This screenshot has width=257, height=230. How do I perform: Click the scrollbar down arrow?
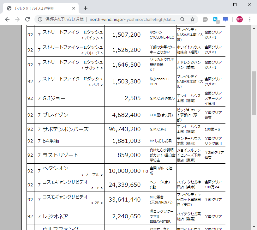[x=254, y=227]
